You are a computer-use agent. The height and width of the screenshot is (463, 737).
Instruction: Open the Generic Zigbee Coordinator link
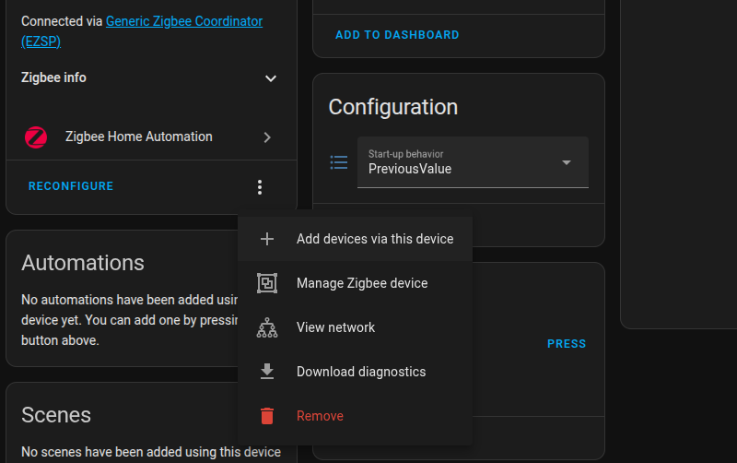click(x=183, y=21)
